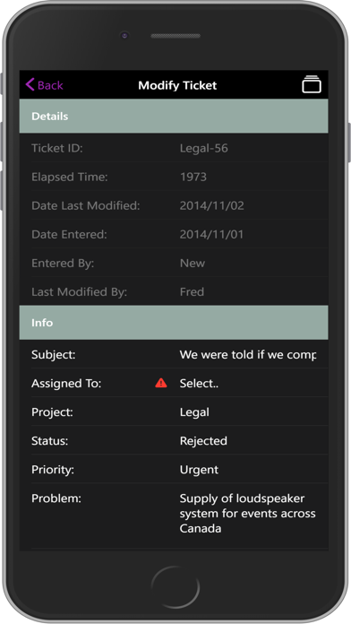Tap the Project: label
The height and width of the screenshot is (624, 351).
(x=52, y=412)
